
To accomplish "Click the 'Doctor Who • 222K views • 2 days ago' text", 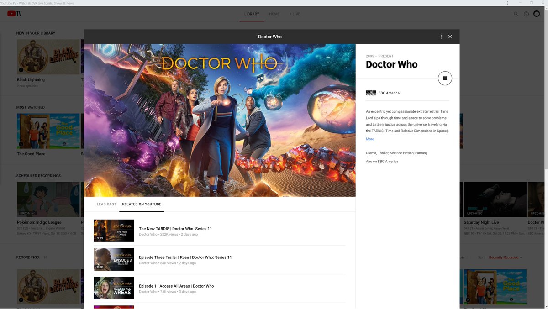I will 169,235.
